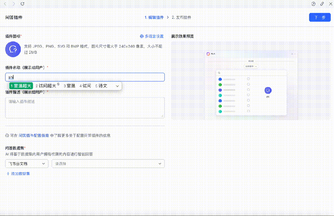Click the 展示效果预览 heading
The height and width of the screenshot is (216, 334).
(x=182, y=36)
